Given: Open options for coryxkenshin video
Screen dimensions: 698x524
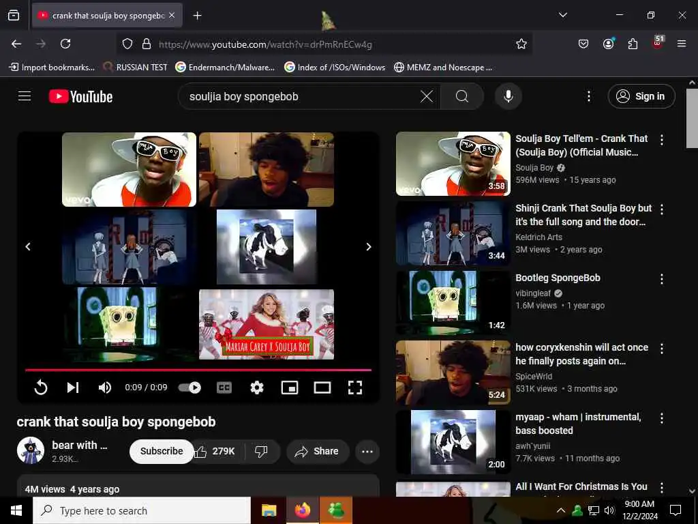Looking at the screenshot, I should (662, 349).
